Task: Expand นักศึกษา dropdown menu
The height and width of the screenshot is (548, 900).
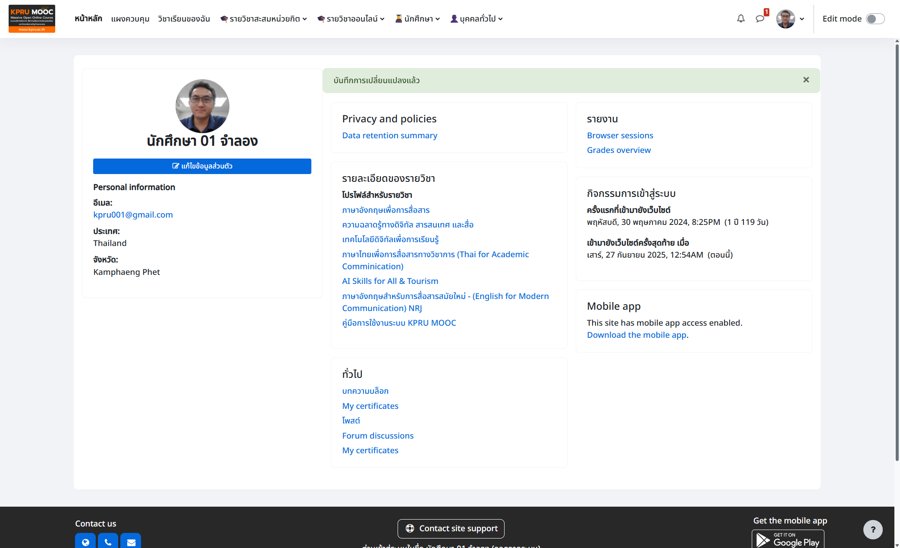Action: click(417, 19)
